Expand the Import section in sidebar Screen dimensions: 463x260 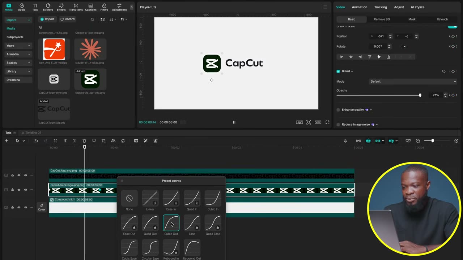(x=18, y=20)
